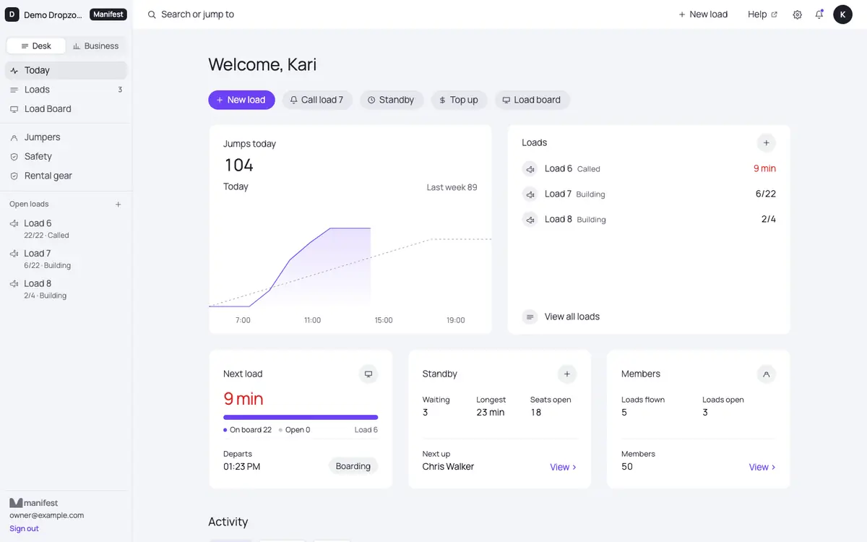Image resolution: width=867 pixels, height=542 pixels.
Task: Open the Jumpers section
Action: (x=66, y=137)
